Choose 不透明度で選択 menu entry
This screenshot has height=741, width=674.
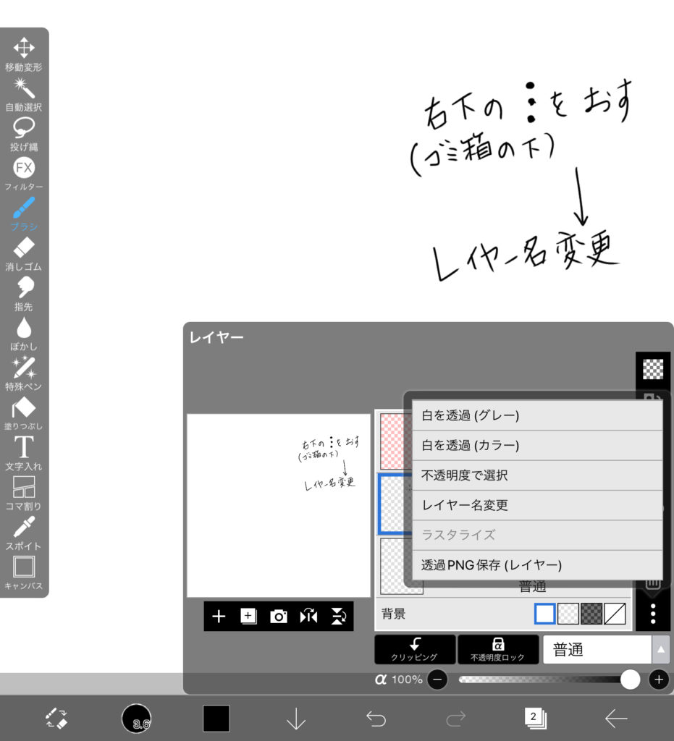tap(537, 475)
